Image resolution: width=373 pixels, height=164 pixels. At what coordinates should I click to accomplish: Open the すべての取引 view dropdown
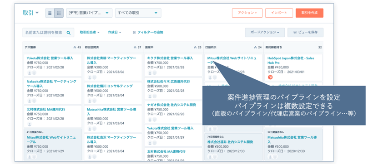click(x=138, y=13)
